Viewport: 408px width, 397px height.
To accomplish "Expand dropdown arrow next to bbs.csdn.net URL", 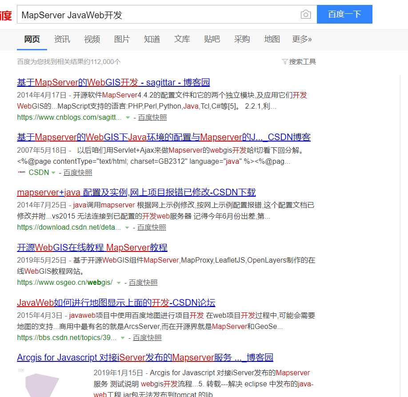I will [x=123, y=338].
